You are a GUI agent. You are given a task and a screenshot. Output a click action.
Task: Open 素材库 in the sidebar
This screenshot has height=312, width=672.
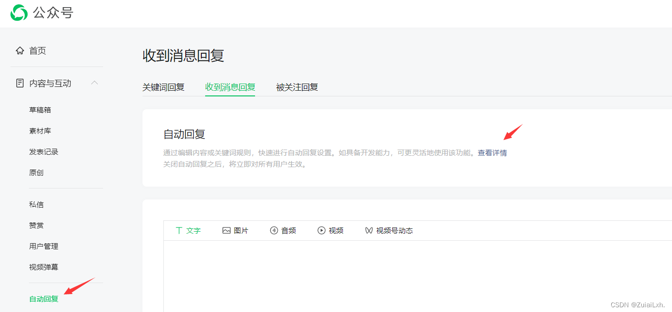[40, 131]
